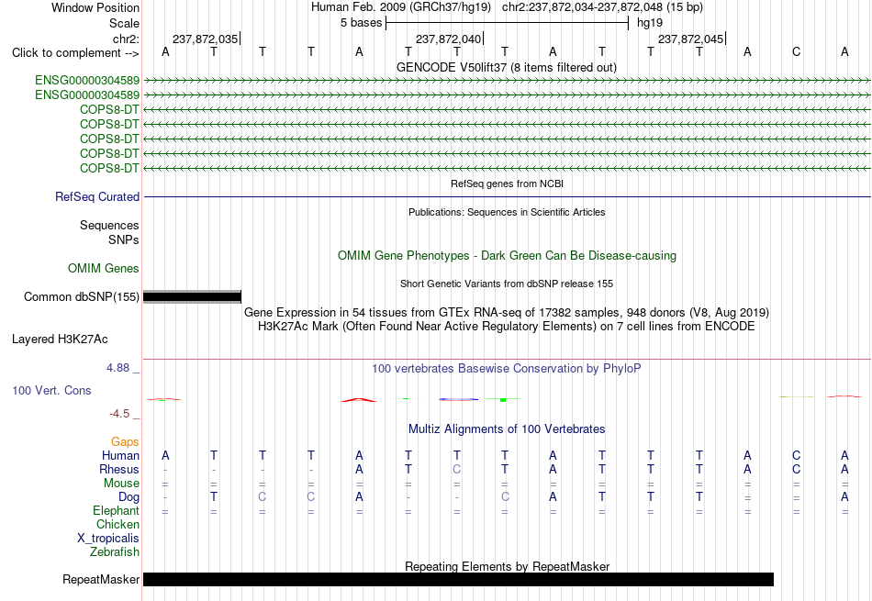Select the Dog alignment row label
872x601 pixels.
[x=129, y=497]
